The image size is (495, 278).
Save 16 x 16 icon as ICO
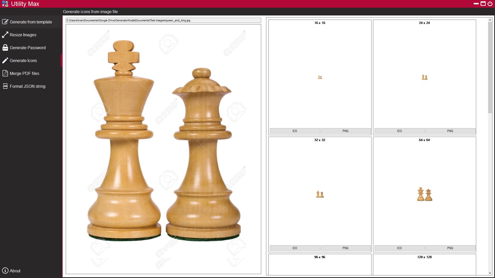[295, 131]
